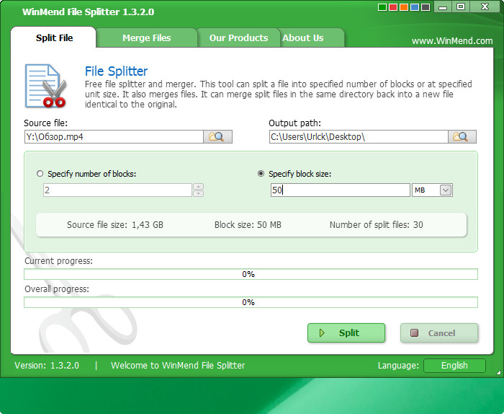The height and width of the screenshot is (414, 504).
Task: Select the orange theme color swatch
Action: coord(404,7)
